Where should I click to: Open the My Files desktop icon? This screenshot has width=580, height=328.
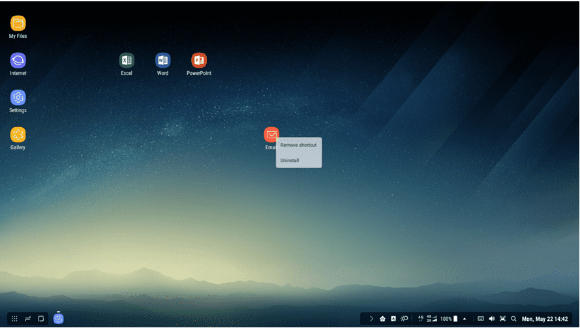coord(18,23)
